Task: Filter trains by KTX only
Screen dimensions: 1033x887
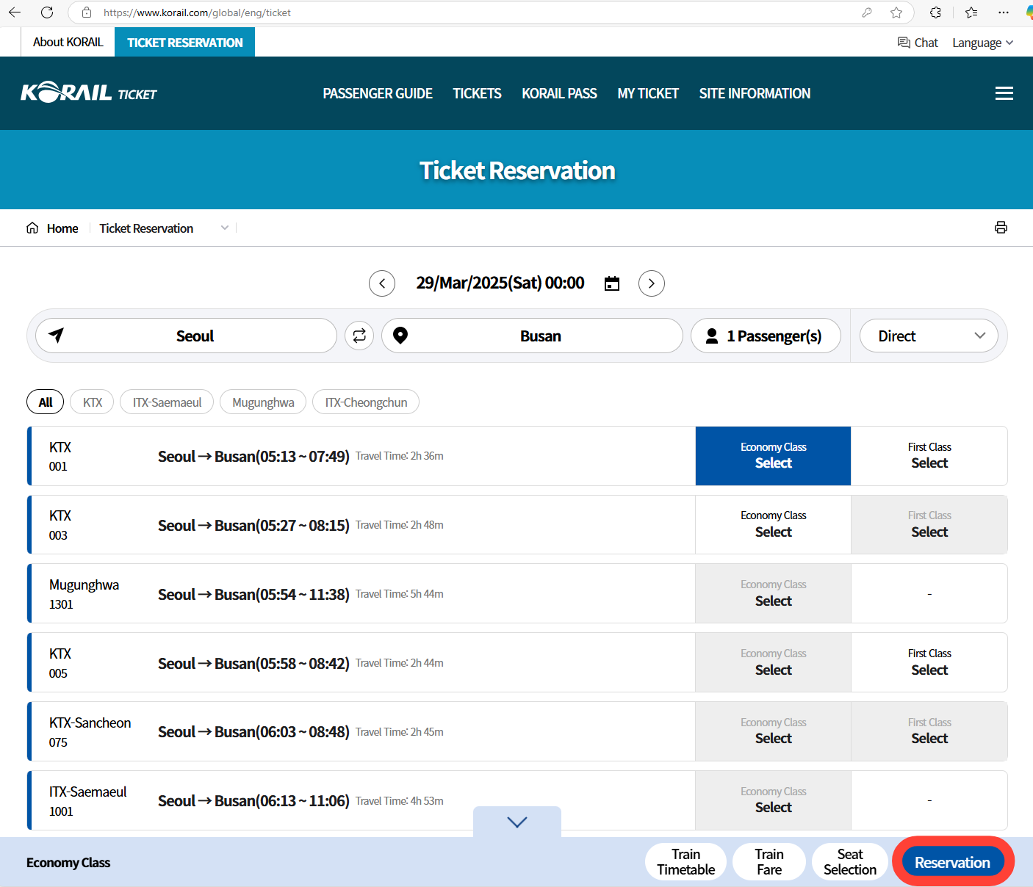Action: 93,402
